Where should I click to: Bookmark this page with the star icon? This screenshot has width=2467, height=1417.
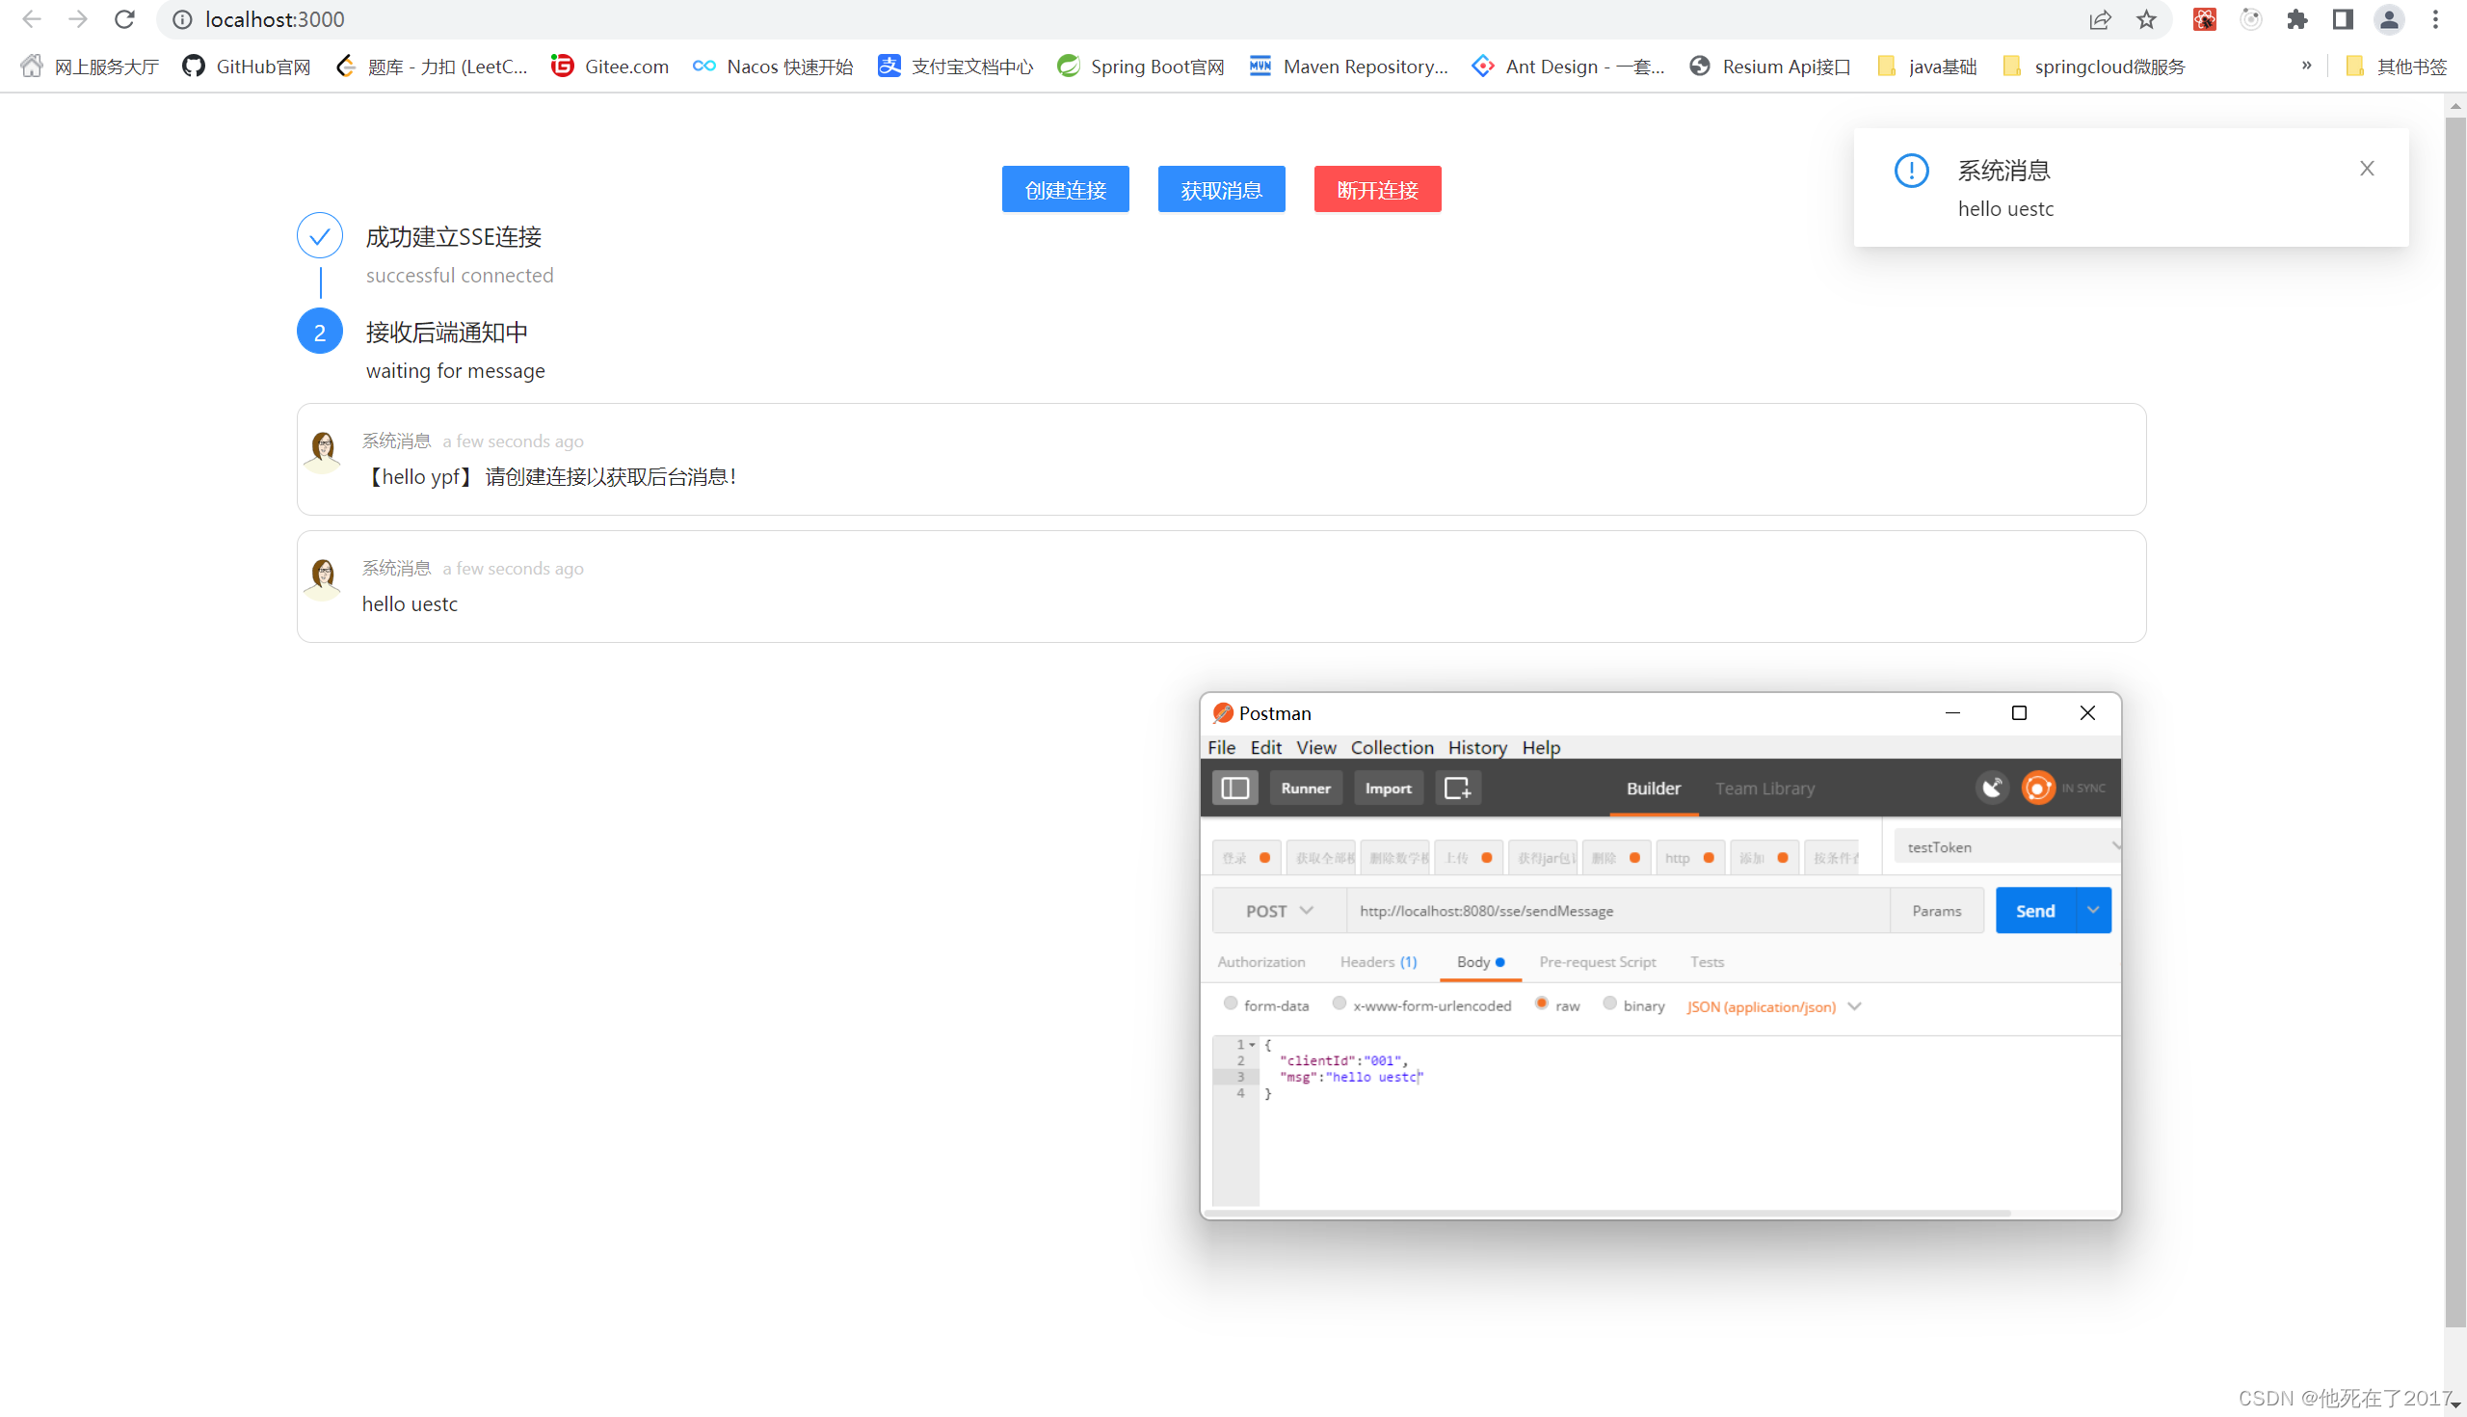click(2146, 19)
